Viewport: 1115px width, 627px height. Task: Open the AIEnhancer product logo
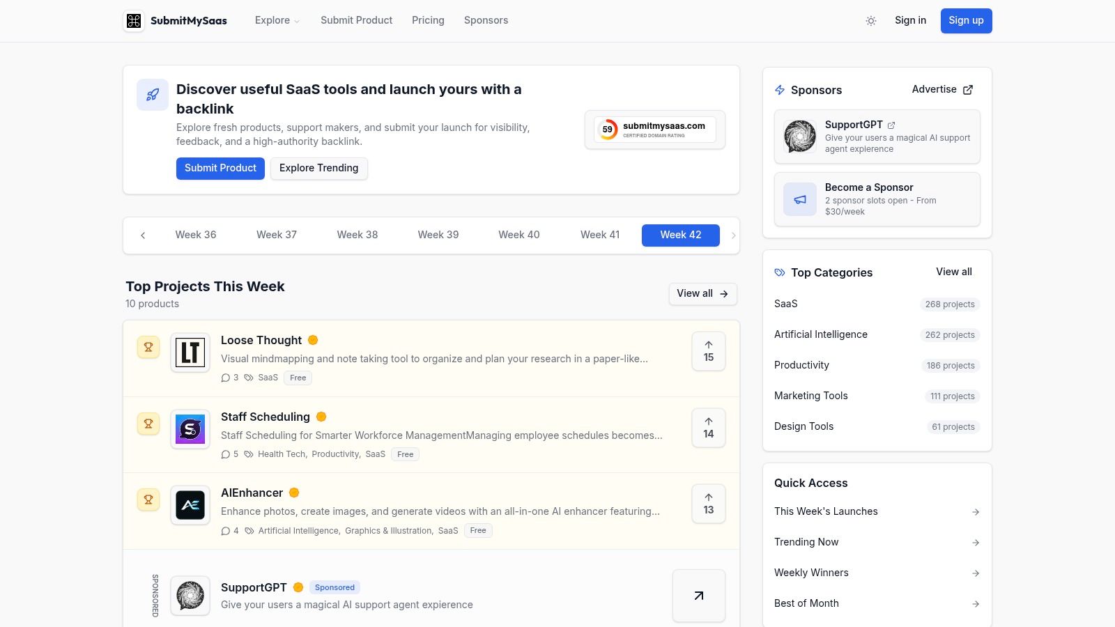[x=190, y=505]
